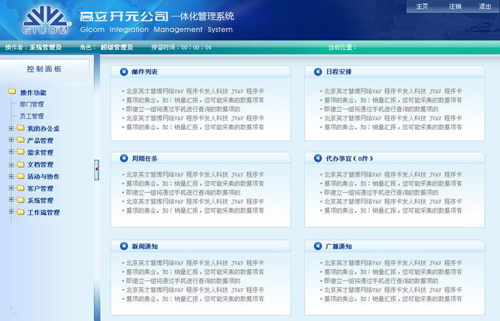Click the 控制面板 sidebar header
Screen dimensions: 500x321
(44, 69)
